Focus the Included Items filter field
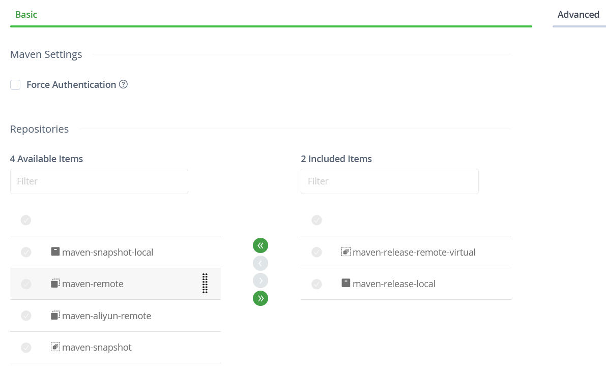 point(390,181)
